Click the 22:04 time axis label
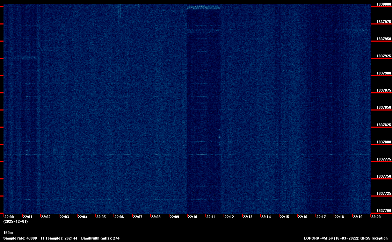 click(82, 217)
